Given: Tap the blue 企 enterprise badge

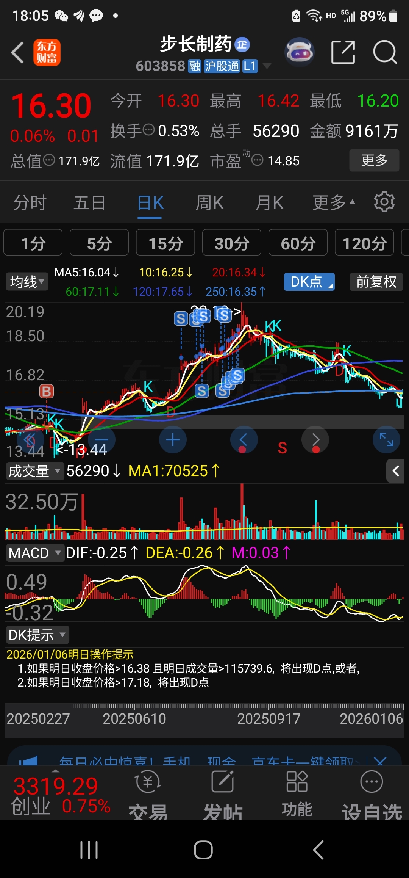Looking at the screenshot, I should coord(242,45).
